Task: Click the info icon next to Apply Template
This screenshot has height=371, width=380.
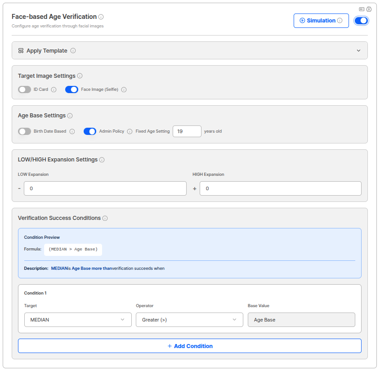Action: click(73, 50)
